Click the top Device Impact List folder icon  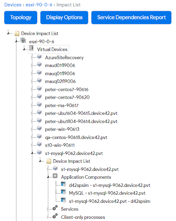click(17, 34)
